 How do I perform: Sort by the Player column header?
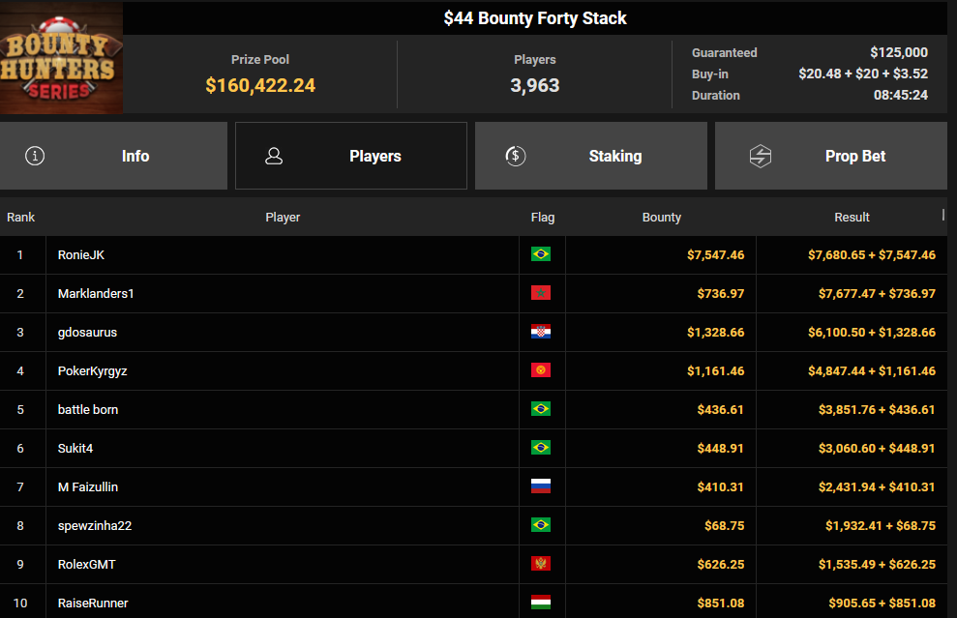283,218
